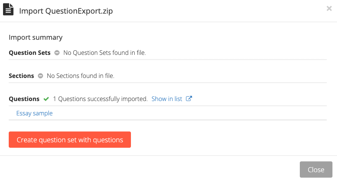Click the Essay sample list row
Viewport: 337px width, 182px height.
[x=168, y=113]
